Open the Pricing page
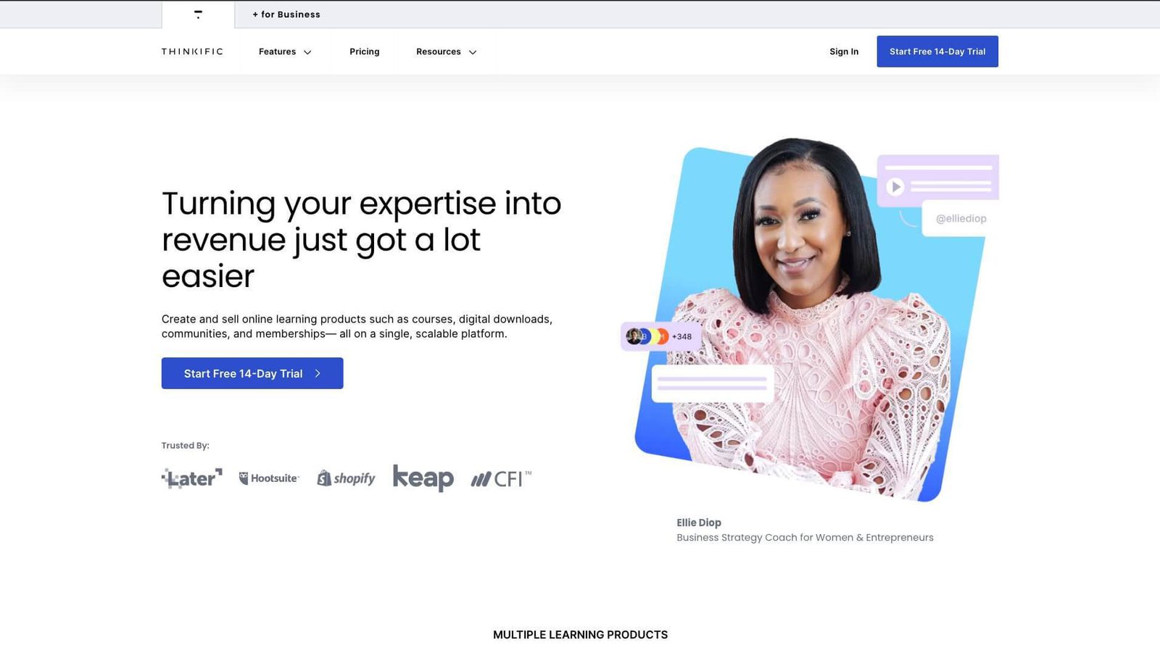Screen dimensions: 1160x653 [365, 51]
